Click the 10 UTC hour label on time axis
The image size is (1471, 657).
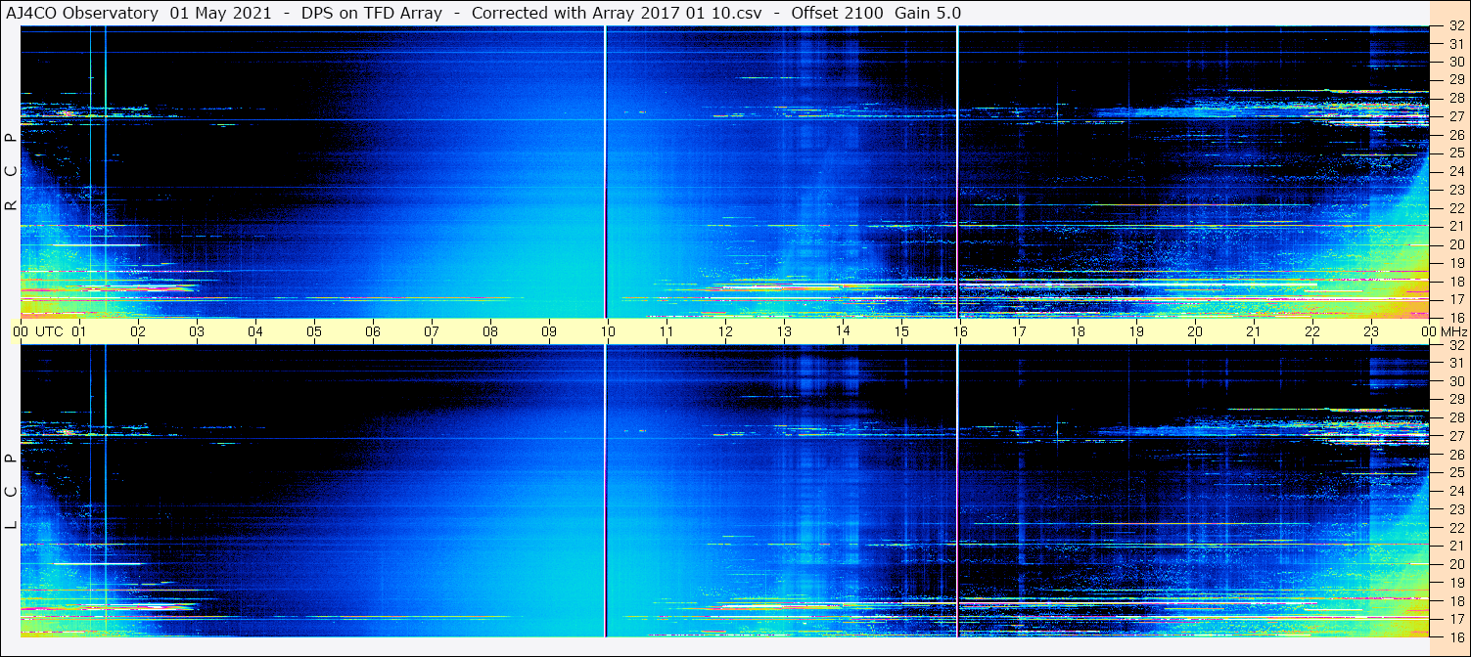(x=608, y=331)
